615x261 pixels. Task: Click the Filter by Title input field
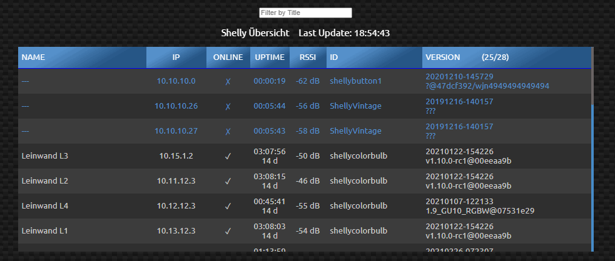pyautogui.click(x=305, y=12)
